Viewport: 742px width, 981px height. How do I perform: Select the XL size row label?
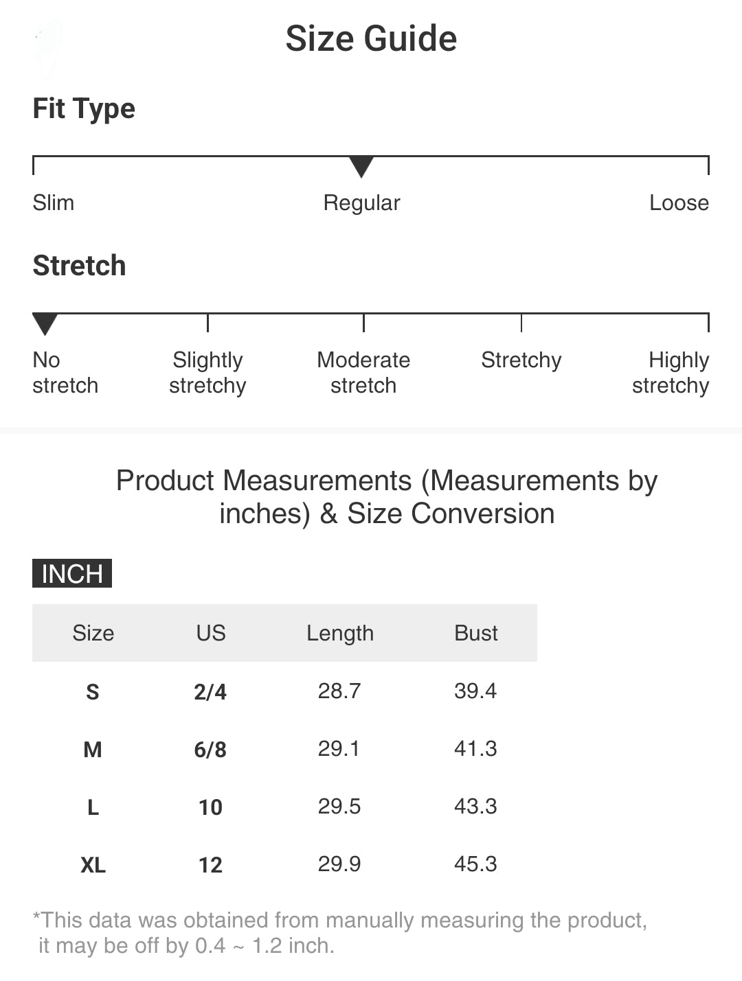tap(93, 864)
